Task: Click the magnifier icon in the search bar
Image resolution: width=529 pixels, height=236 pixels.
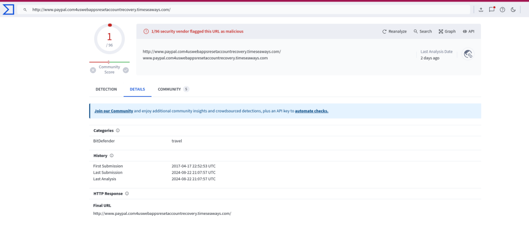Action: coord(25,10)
